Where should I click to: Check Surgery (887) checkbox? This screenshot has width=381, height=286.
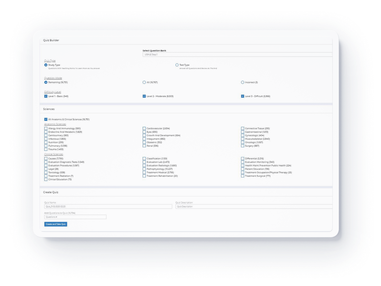[x=242, y=146]
